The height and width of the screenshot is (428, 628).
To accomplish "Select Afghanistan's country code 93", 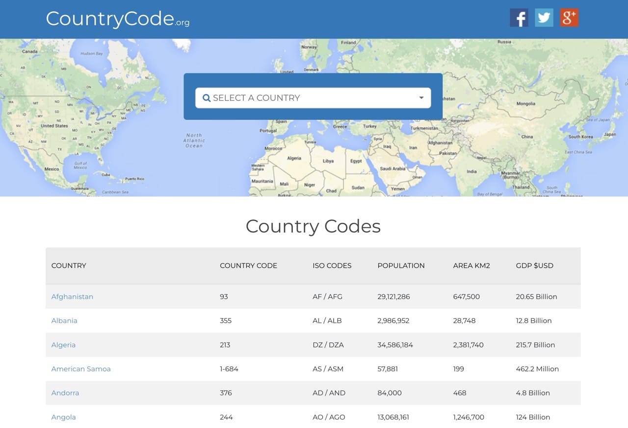I will [x=224, y=296].
